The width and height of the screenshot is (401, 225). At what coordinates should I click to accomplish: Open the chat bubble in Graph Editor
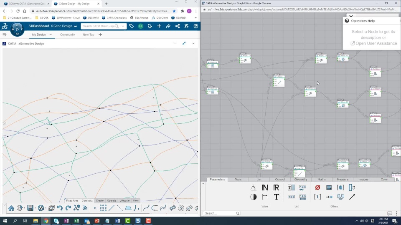click(x=389, y=213)
